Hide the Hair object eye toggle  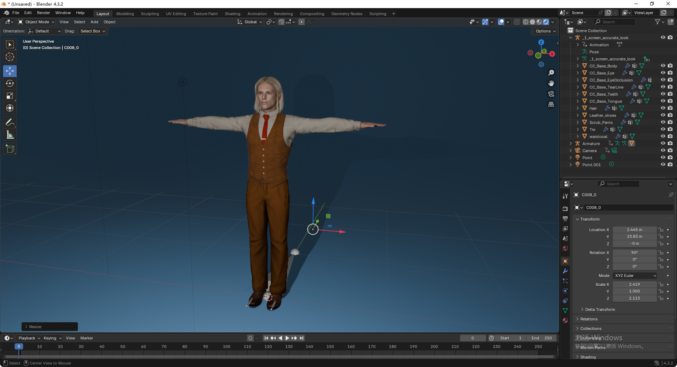[x=663, y=108]
